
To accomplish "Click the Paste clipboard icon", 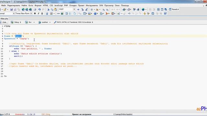I will click(x=56, y=9).
